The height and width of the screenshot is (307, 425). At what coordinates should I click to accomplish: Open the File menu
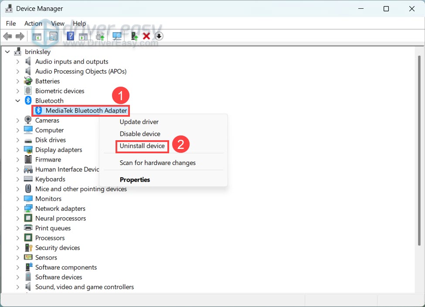(x=11, y=24)
